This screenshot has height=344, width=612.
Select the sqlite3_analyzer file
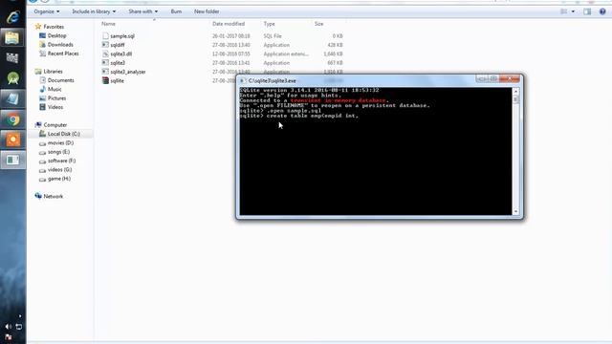tap(123, 72)
